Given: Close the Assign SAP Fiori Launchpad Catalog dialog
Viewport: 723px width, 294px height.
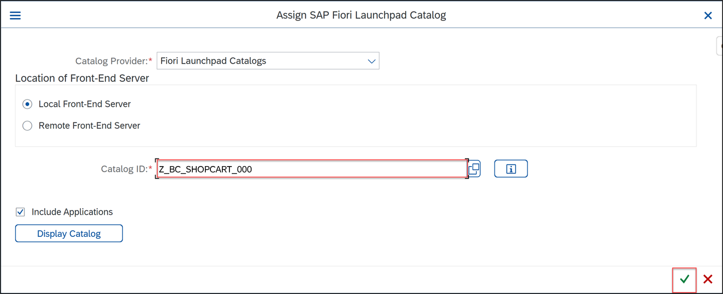Looking at the screenshot, I should pyautogui.click(x=708, y=16).
